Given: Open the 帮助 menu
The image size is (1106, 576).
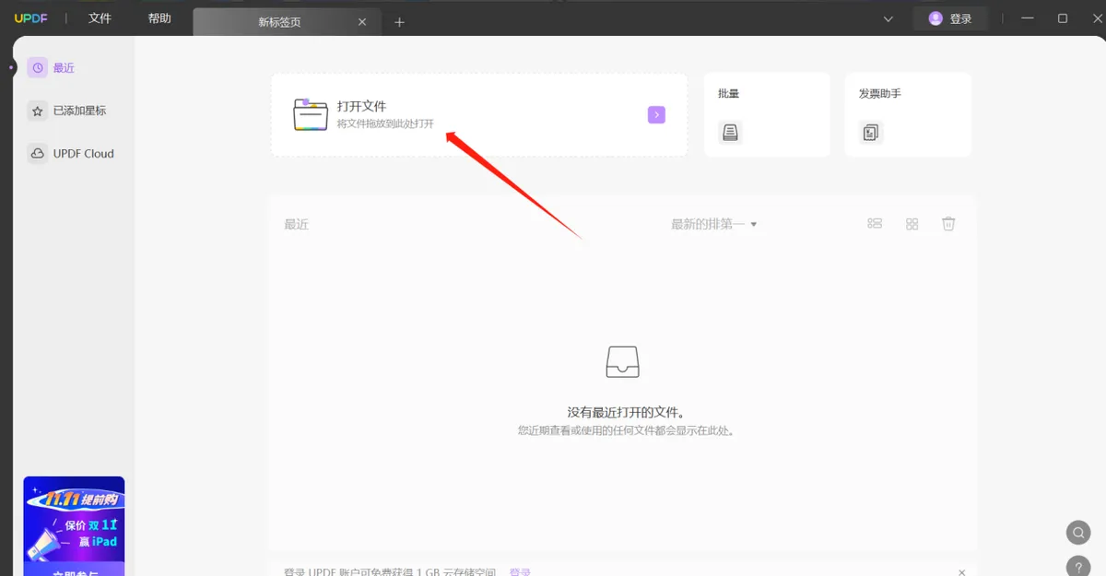Looking at the screenshot, I should [159, 18].
